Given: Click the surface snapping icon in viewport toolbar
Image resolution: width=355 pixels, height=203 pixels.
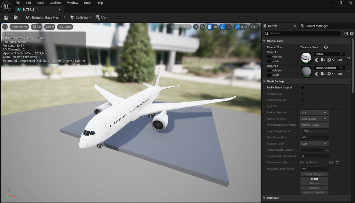Looking at the screenshot, I should 196,27.
